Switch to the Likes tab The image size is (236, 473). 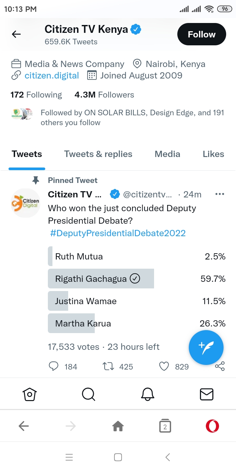213,154
